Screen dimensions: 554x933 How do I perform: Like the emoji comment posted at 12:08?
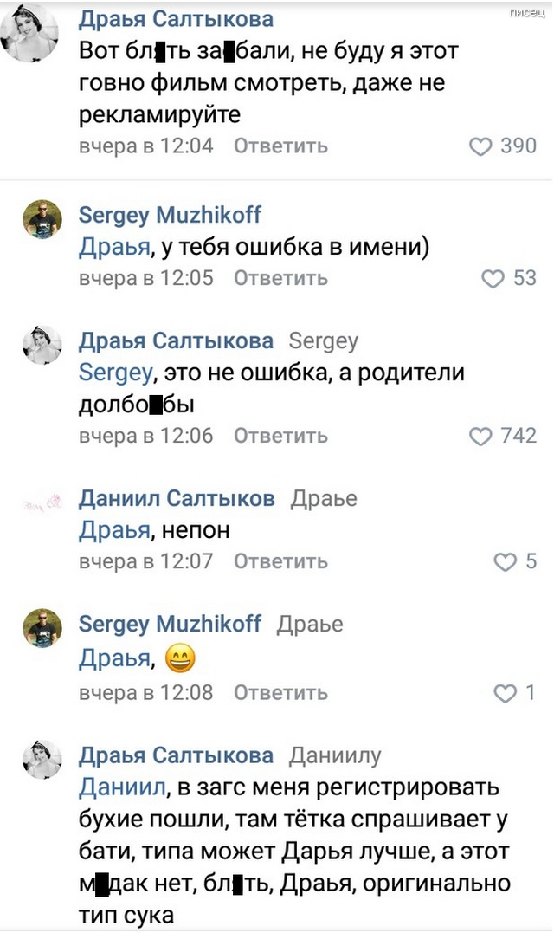504,693
